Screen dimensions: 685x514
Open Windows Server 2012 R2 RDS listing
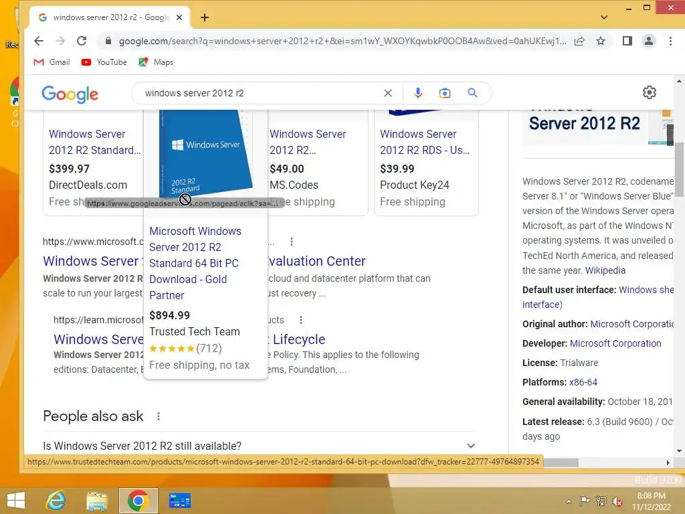click(425, 142)
